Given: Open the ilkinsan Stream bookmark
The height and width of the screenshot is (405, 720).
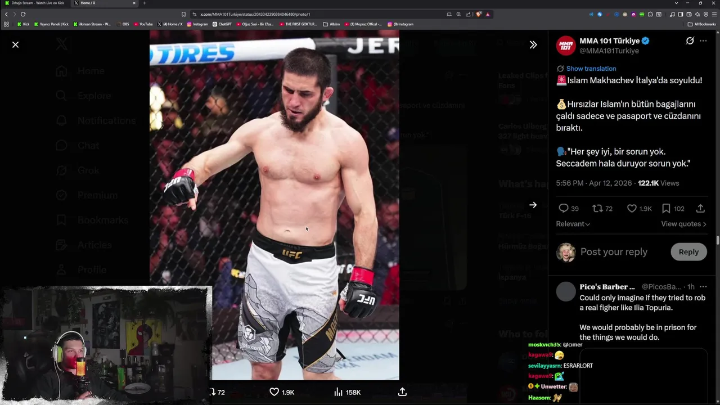Looking at the screenshot, I should [x=92, y=24].
